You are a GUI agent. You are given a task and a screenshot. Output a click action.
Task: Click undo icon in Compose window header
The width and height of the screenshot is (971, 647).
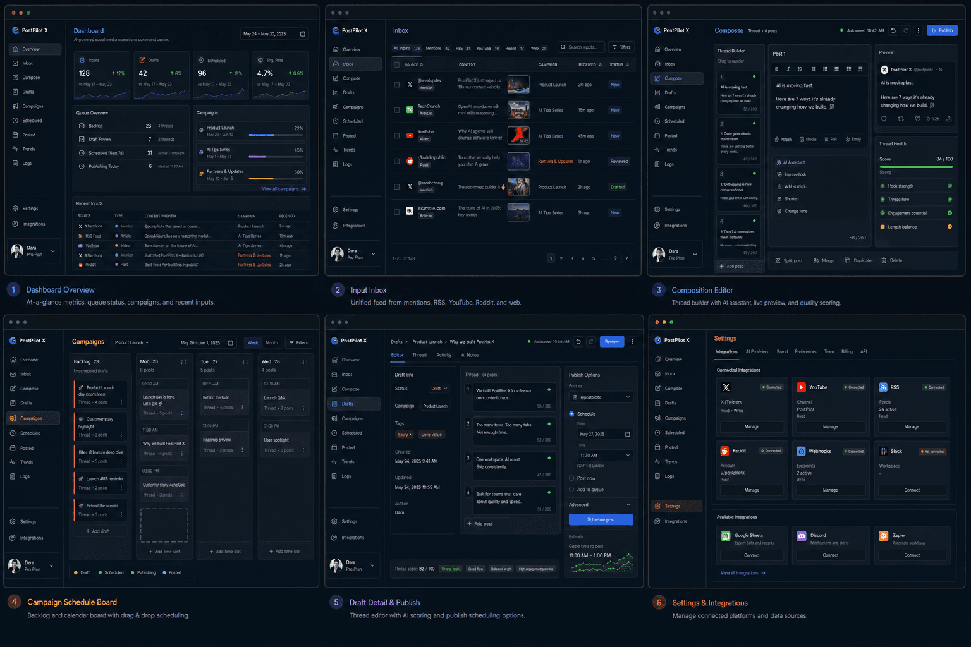(x=893, y=30)
